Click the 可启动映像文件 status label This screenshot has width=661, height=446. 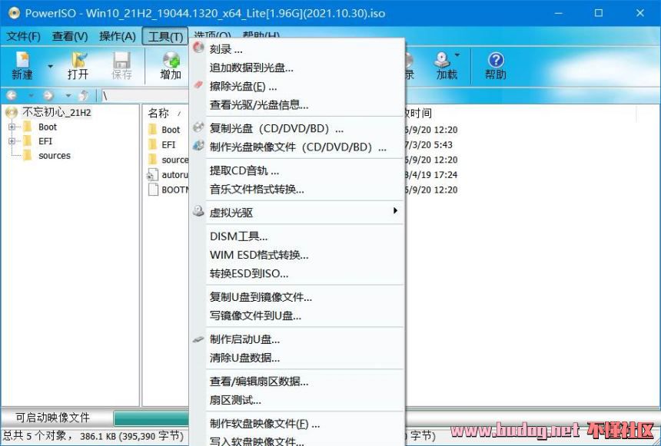click(x=53, y=418)
